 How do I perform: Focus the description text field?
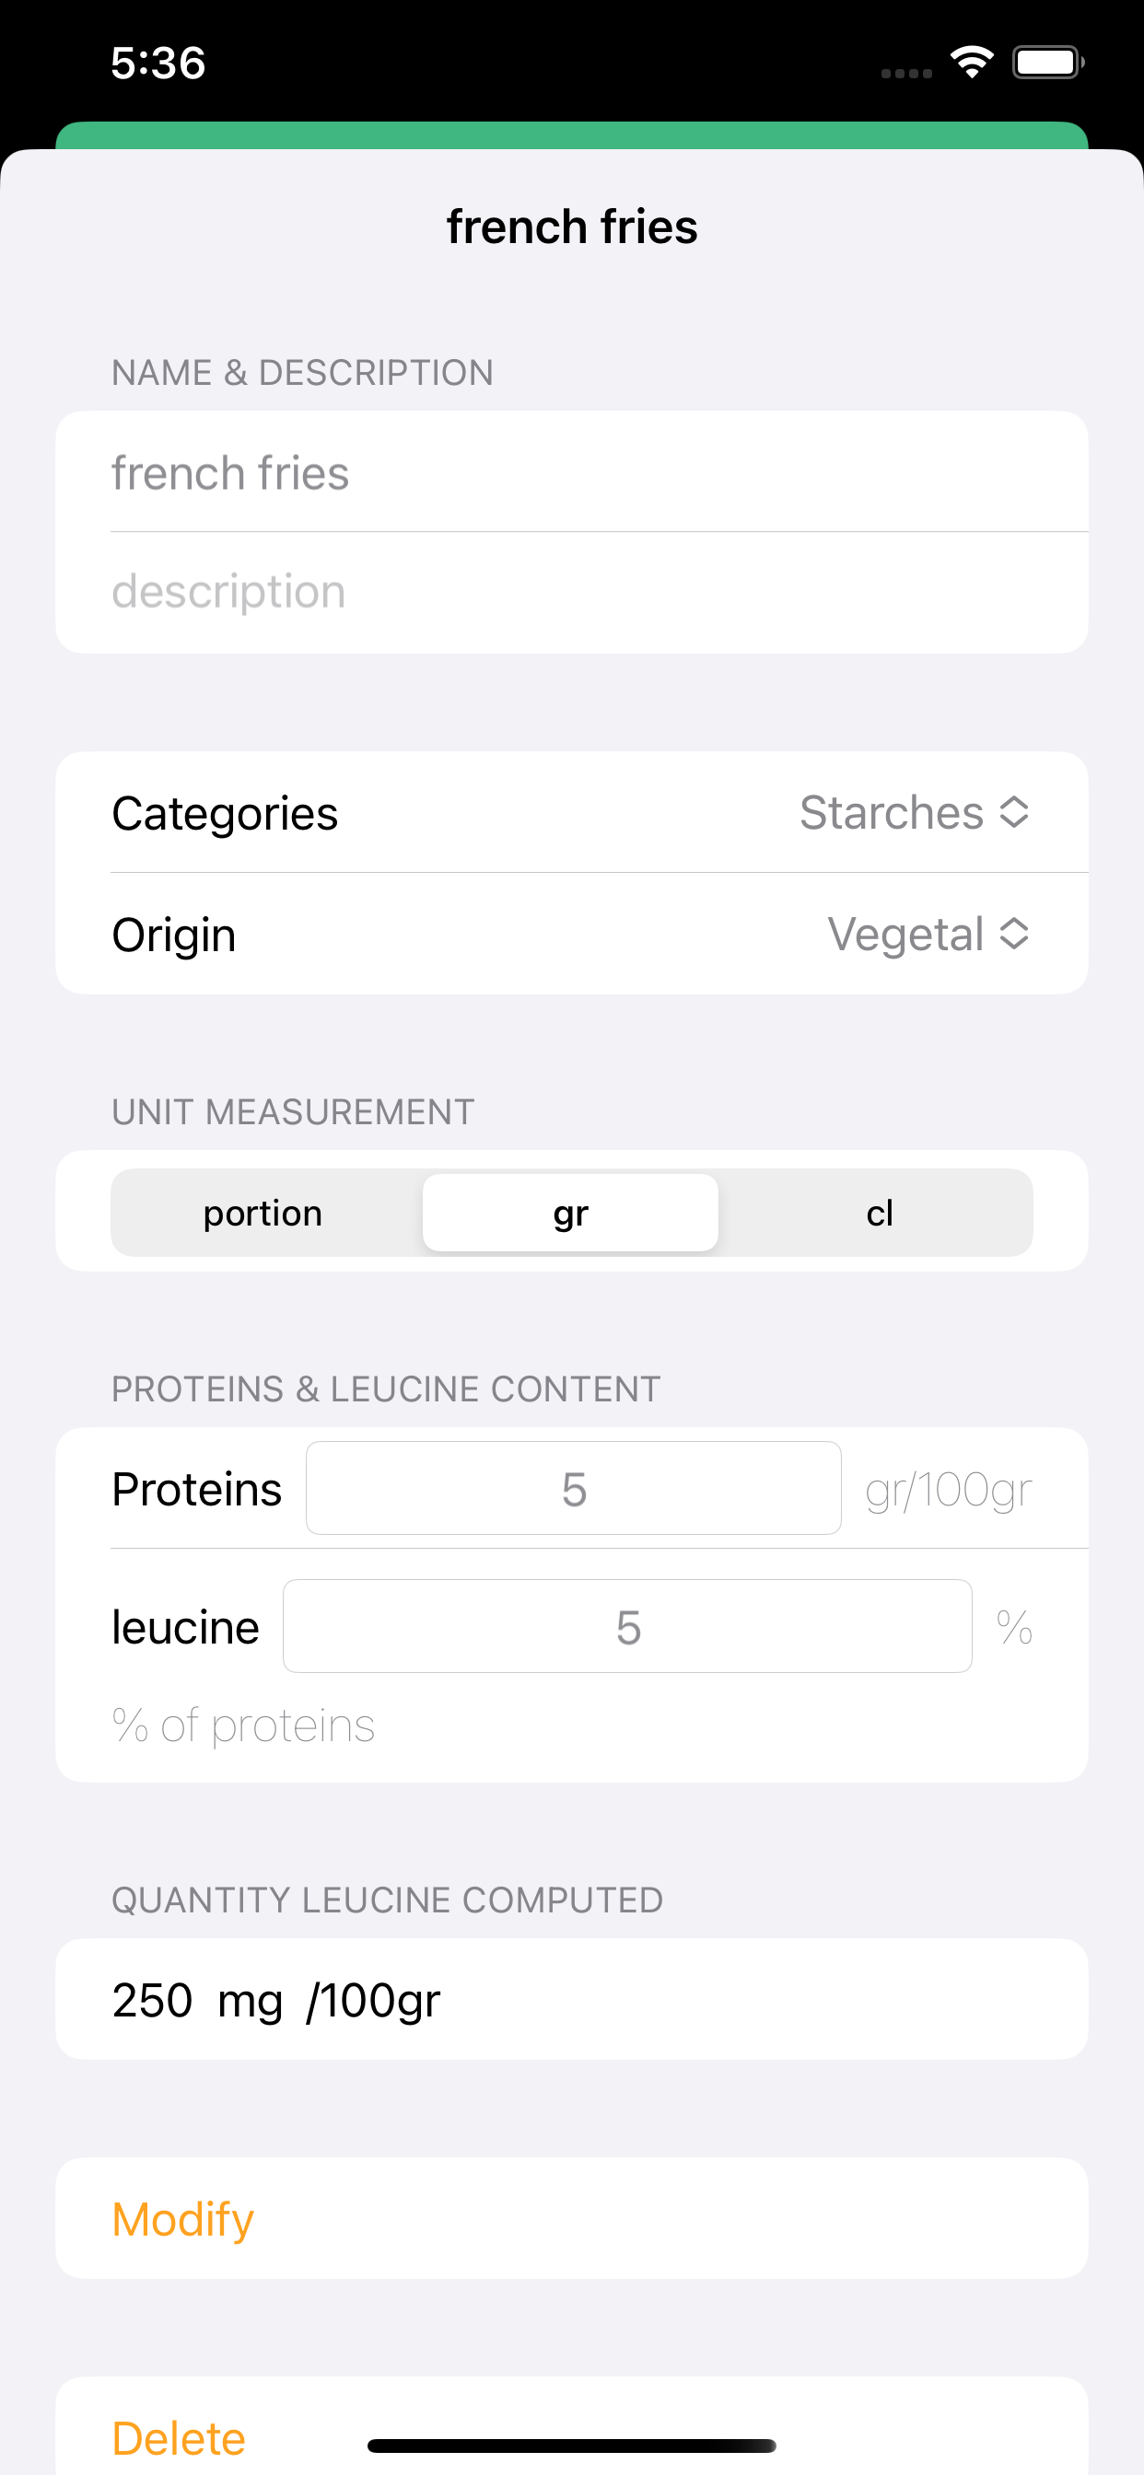572,592
